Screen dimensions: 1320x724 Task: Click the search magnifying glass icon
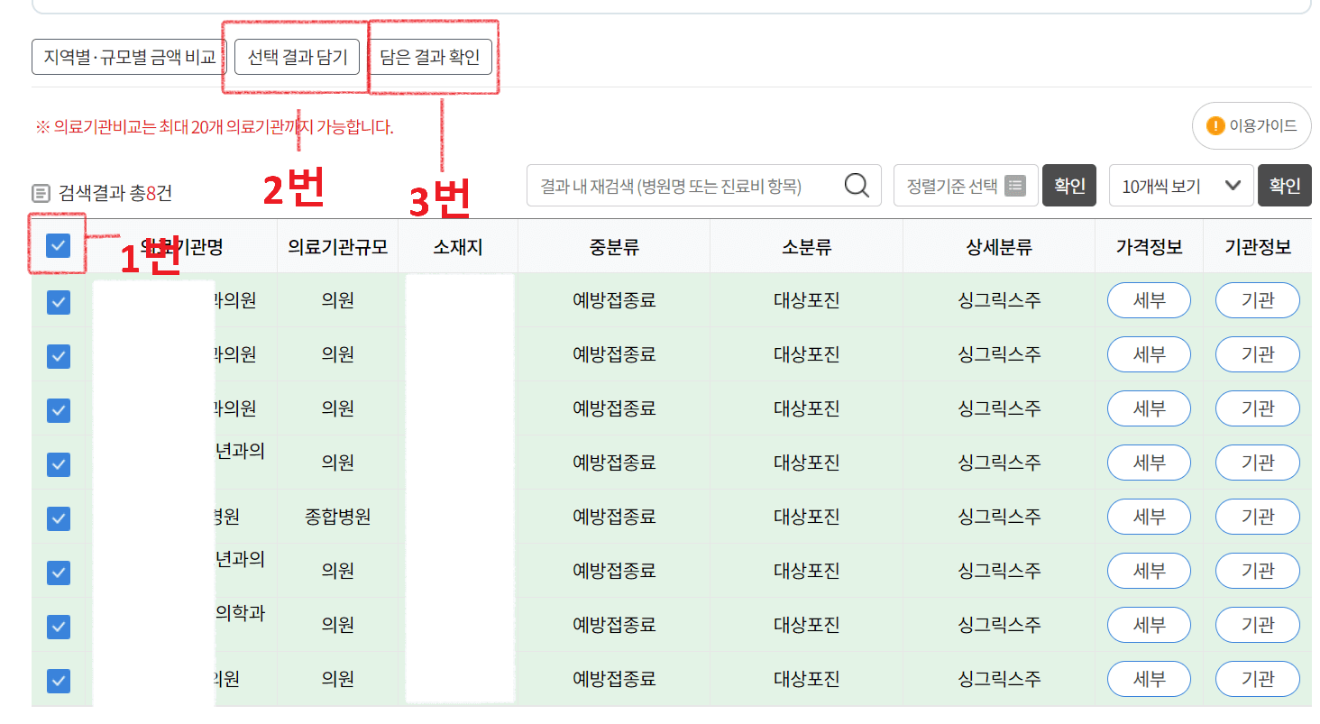855,185
